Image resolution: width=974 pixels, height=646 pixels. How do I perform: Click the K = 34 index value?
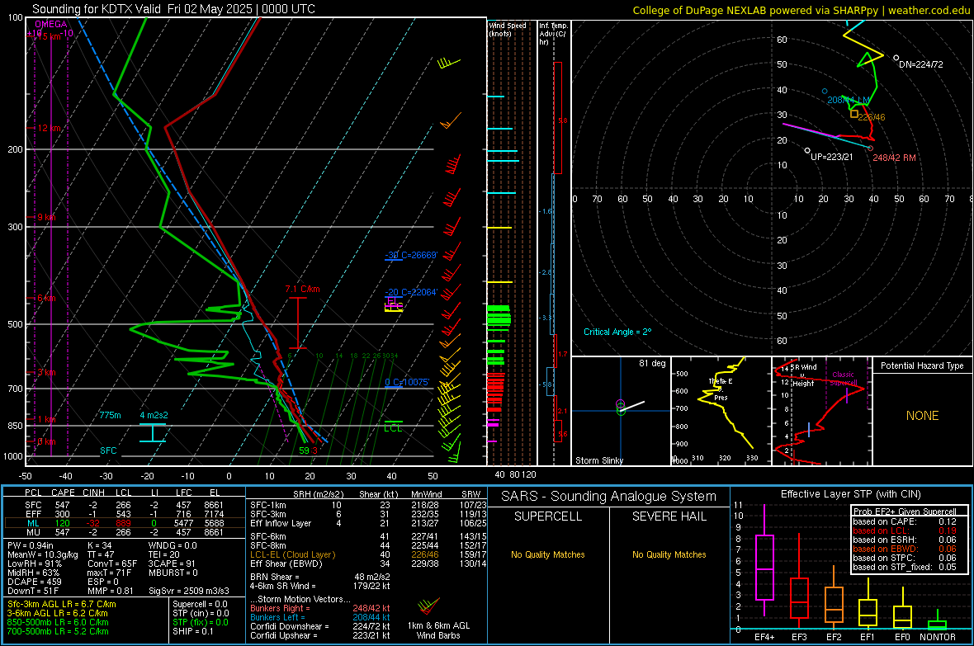[99, 545]
